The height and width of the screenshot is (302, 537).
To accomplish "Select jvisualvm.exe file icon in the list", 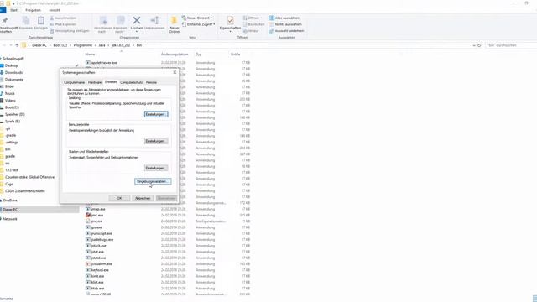I will [88, 264].
